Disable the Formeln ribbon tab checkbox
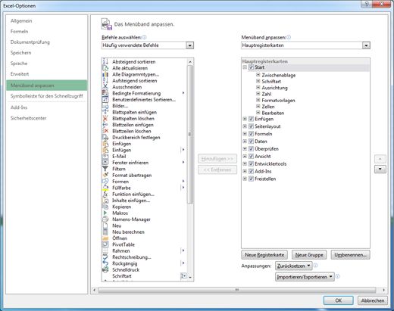The height and width of the screenshot is (311, 394). pos(251,134)
